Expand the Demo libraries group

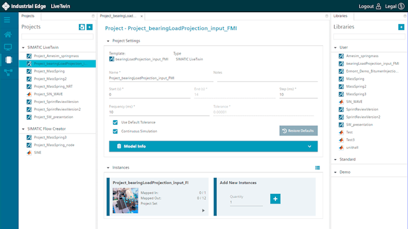(335, 172)
